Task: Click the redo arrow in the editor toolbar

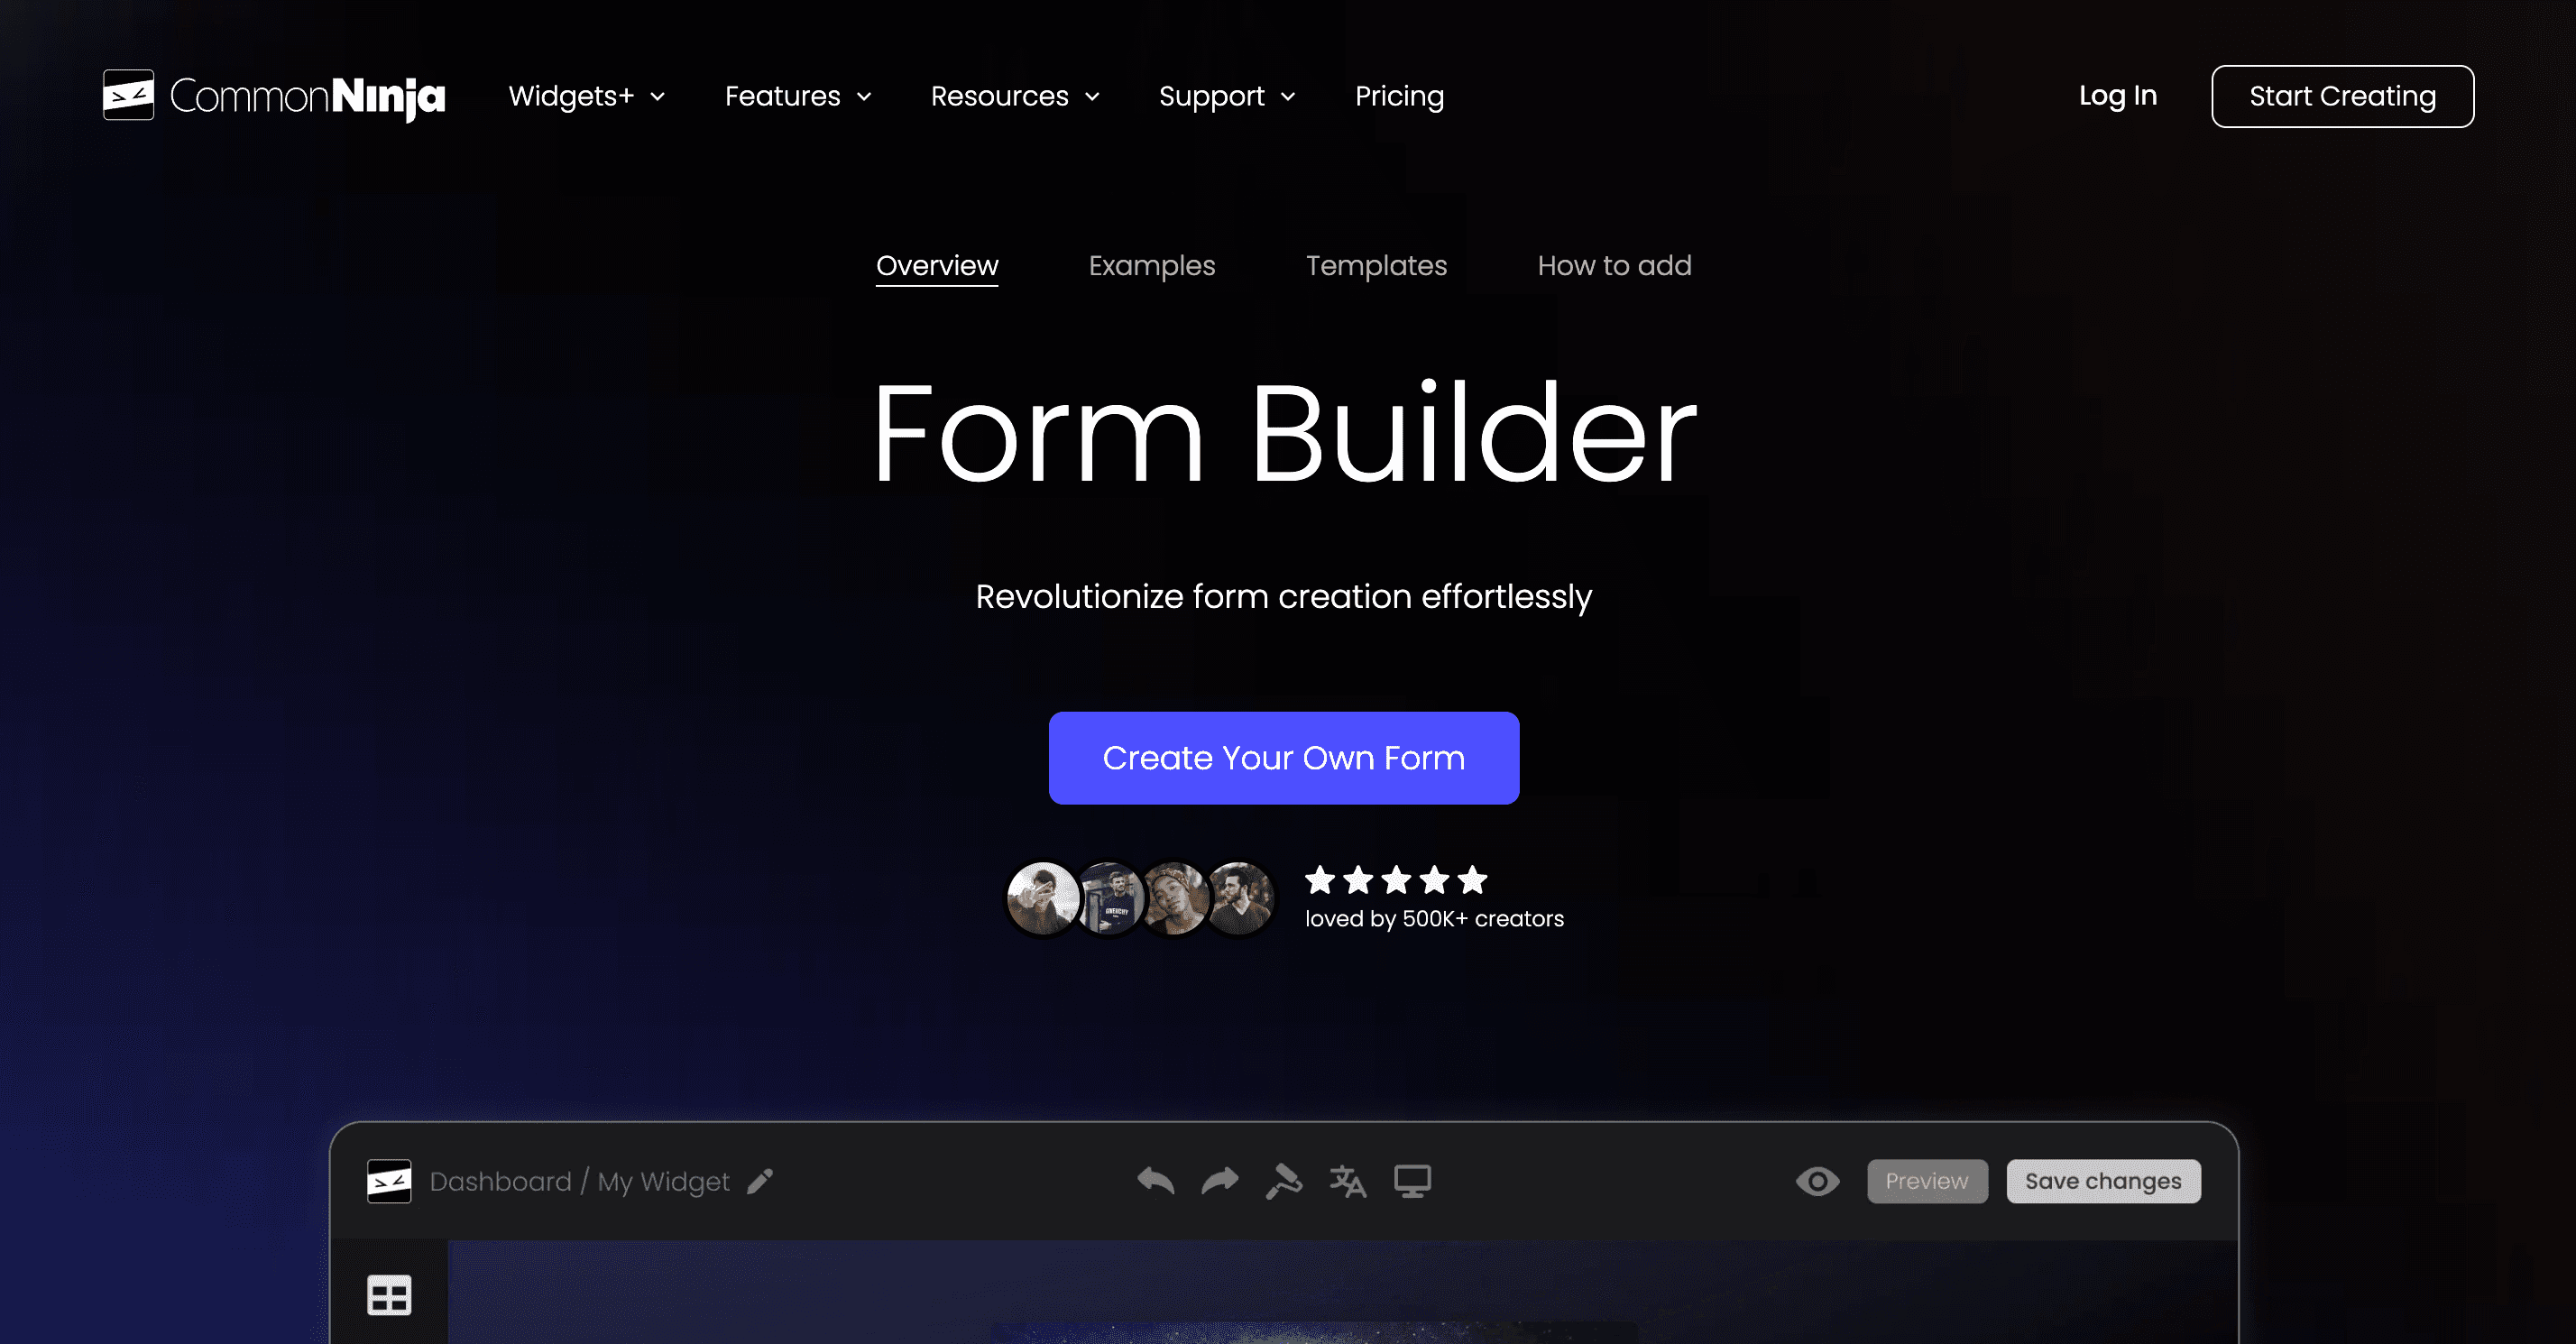Action: [x=1219, y=1181]
